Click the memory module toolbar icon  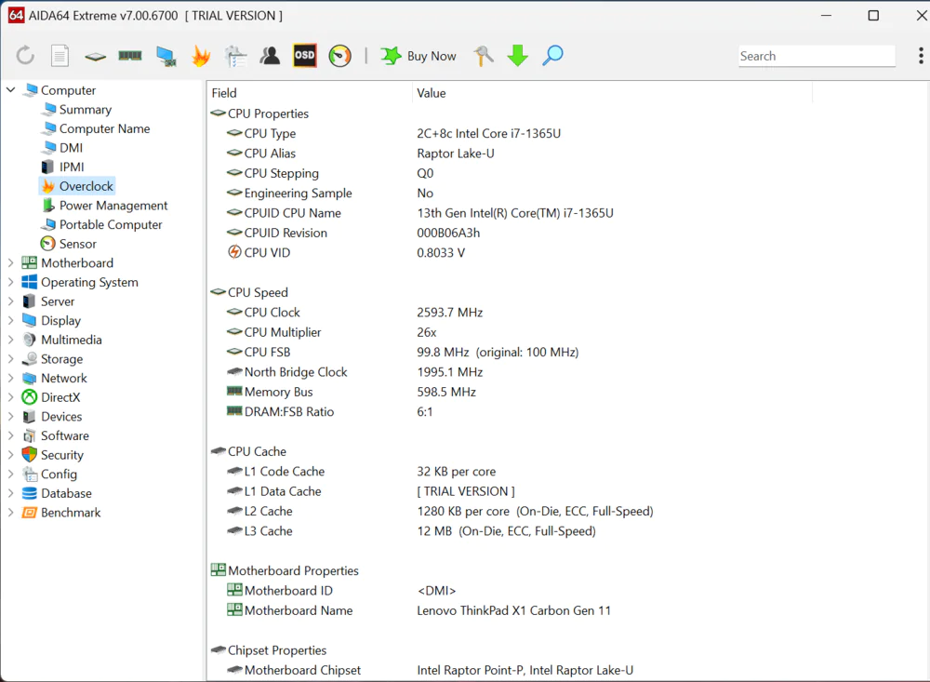point(130,56)
